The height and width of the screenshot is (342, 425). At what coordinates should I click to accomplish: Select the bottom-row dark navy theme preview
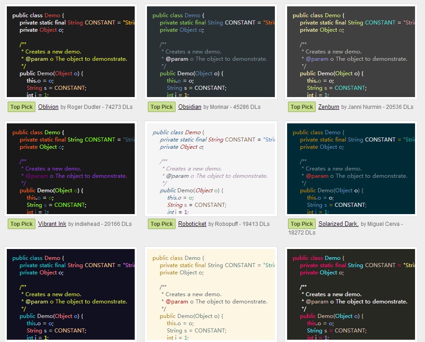point(71,294)
